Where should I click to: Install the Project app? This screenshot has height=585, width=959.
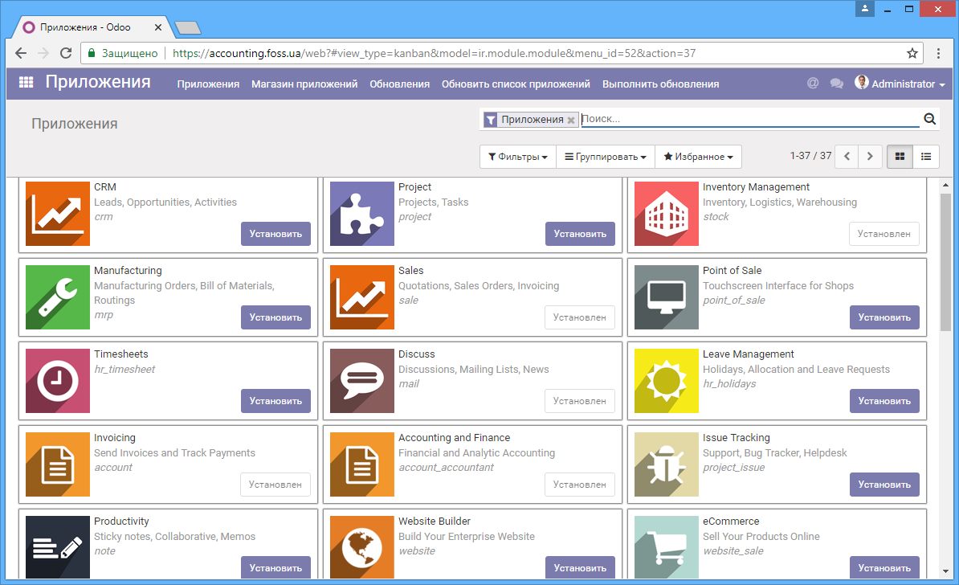coord(580,234)
